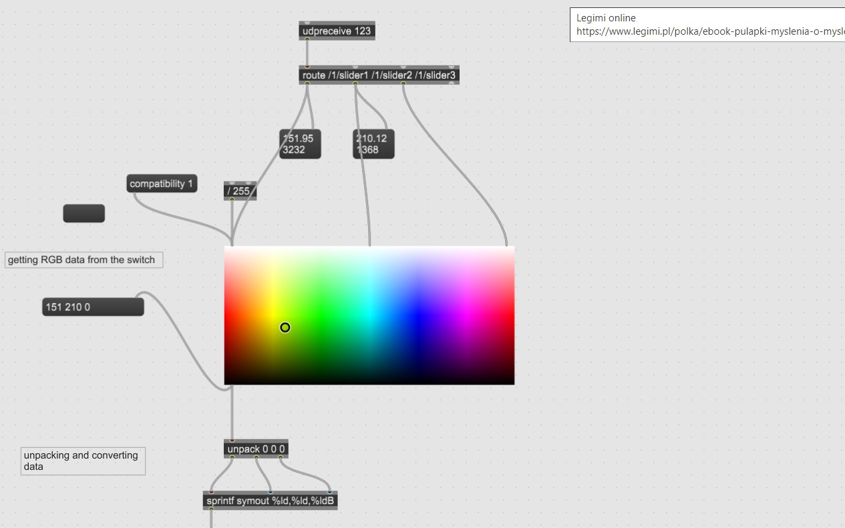845x528 pixels.
Task: Click the udpreceive 123 object
Action: click(x=337, y=31)
